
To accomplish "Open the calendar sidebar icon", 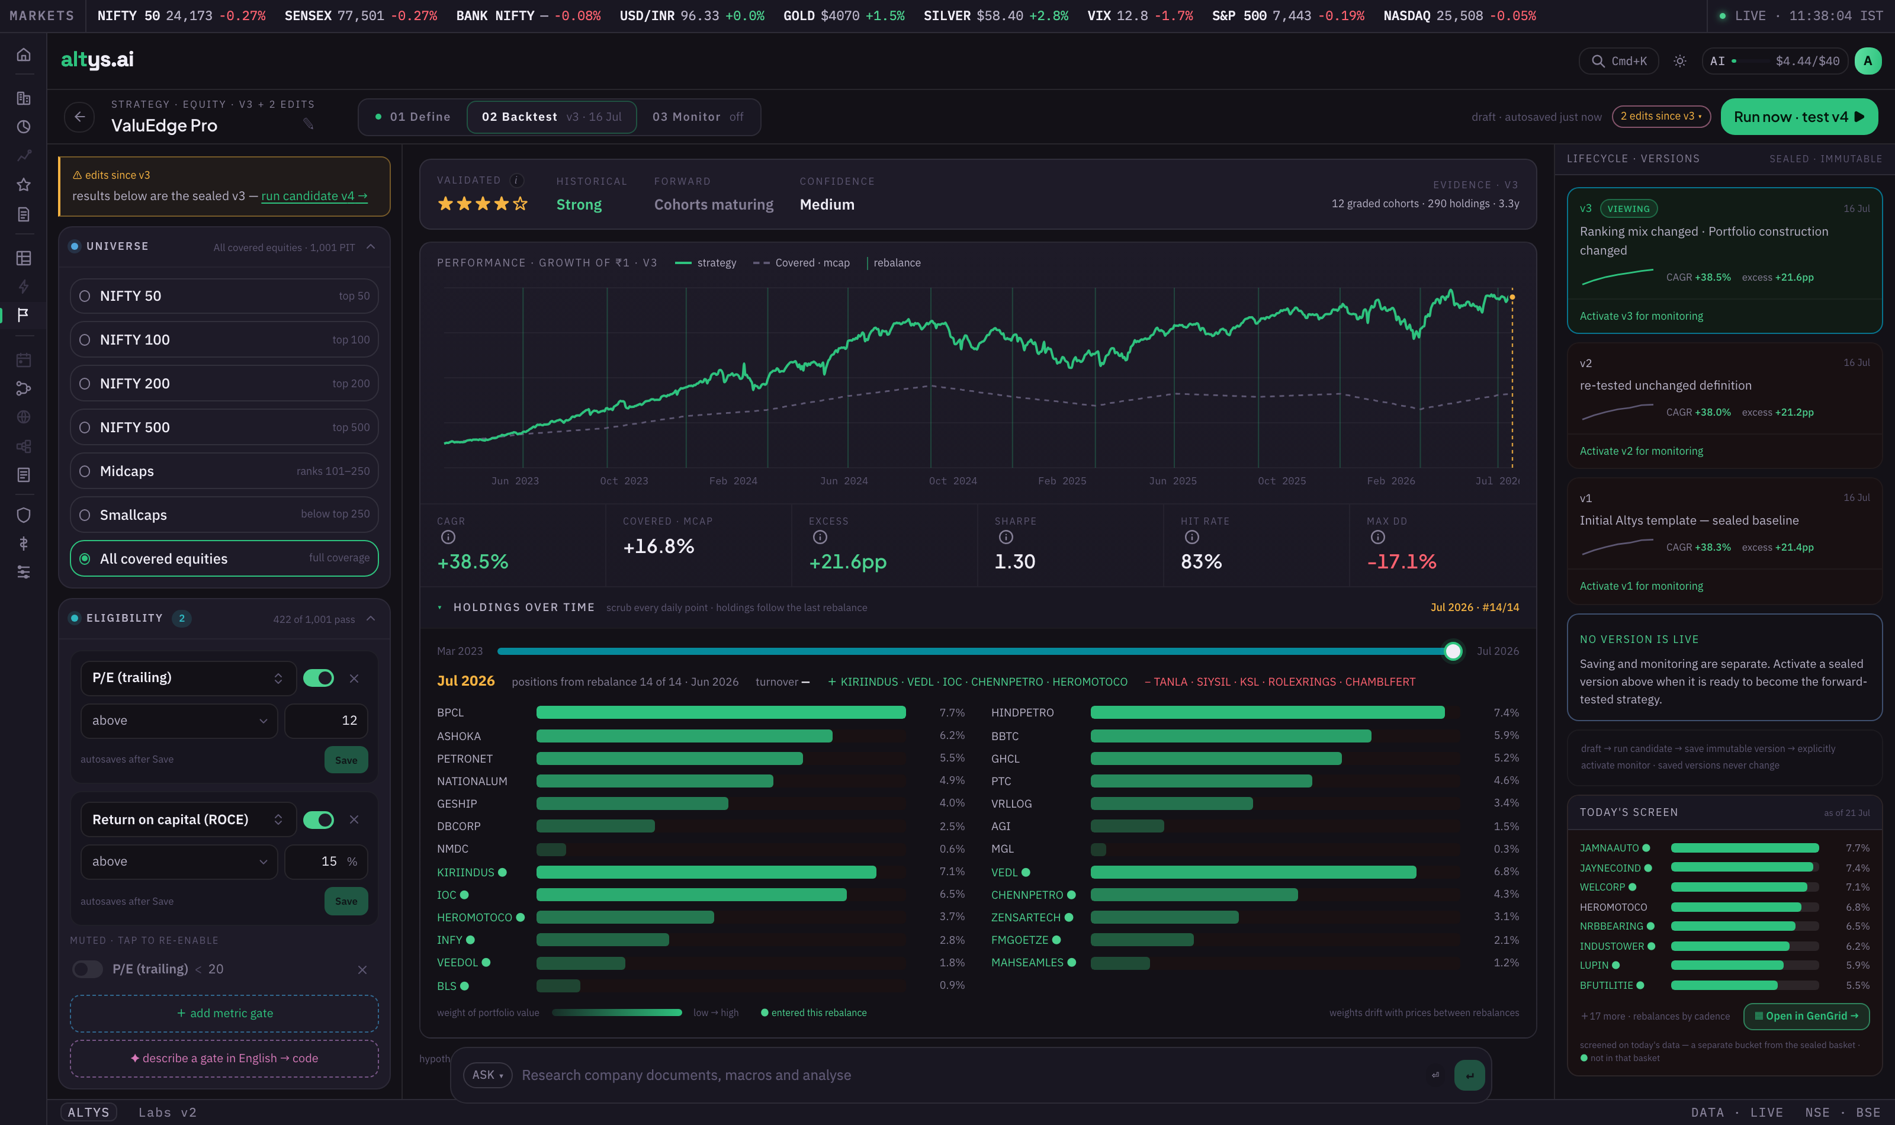I will point(24,360).
